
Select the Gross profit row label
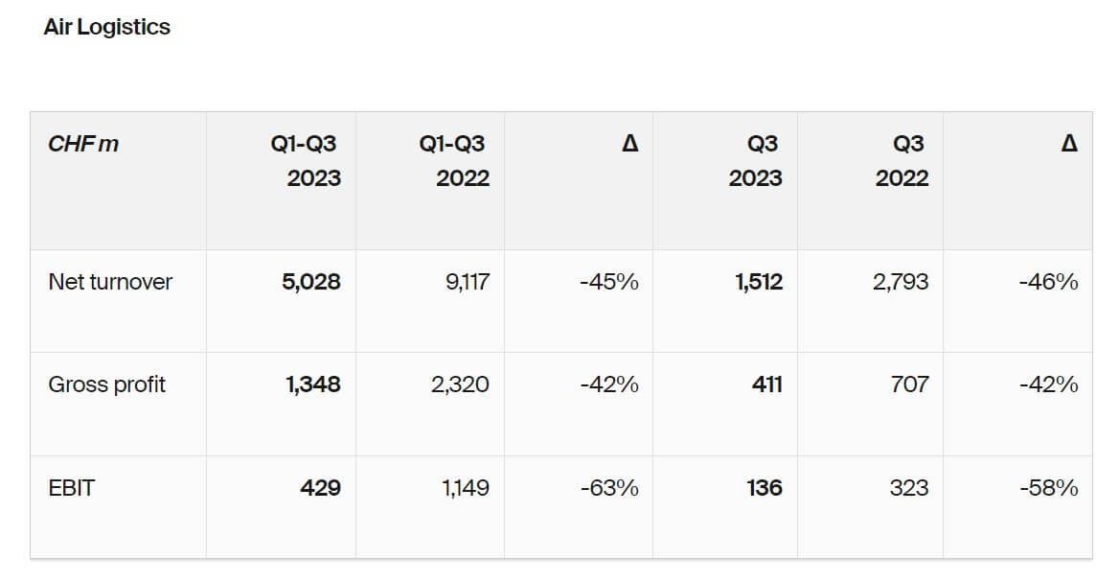pyautogui.click(x=106, y=384)
